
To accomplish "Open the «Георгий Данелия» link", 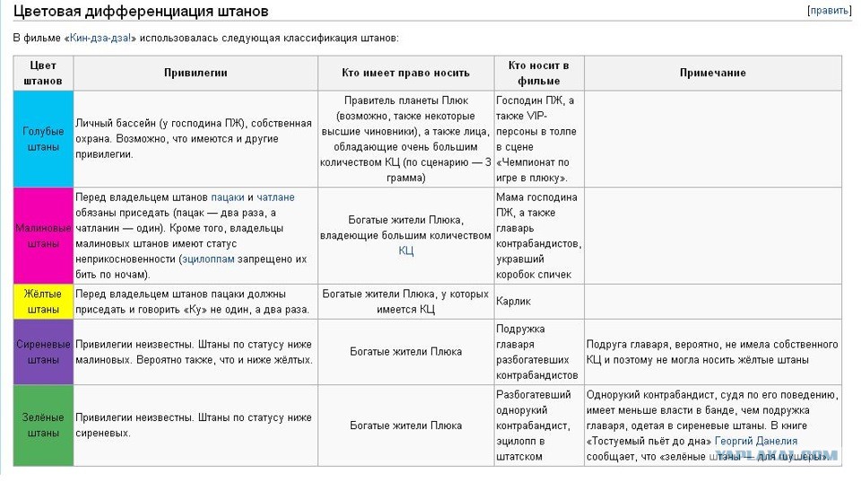I will [755, 441].
